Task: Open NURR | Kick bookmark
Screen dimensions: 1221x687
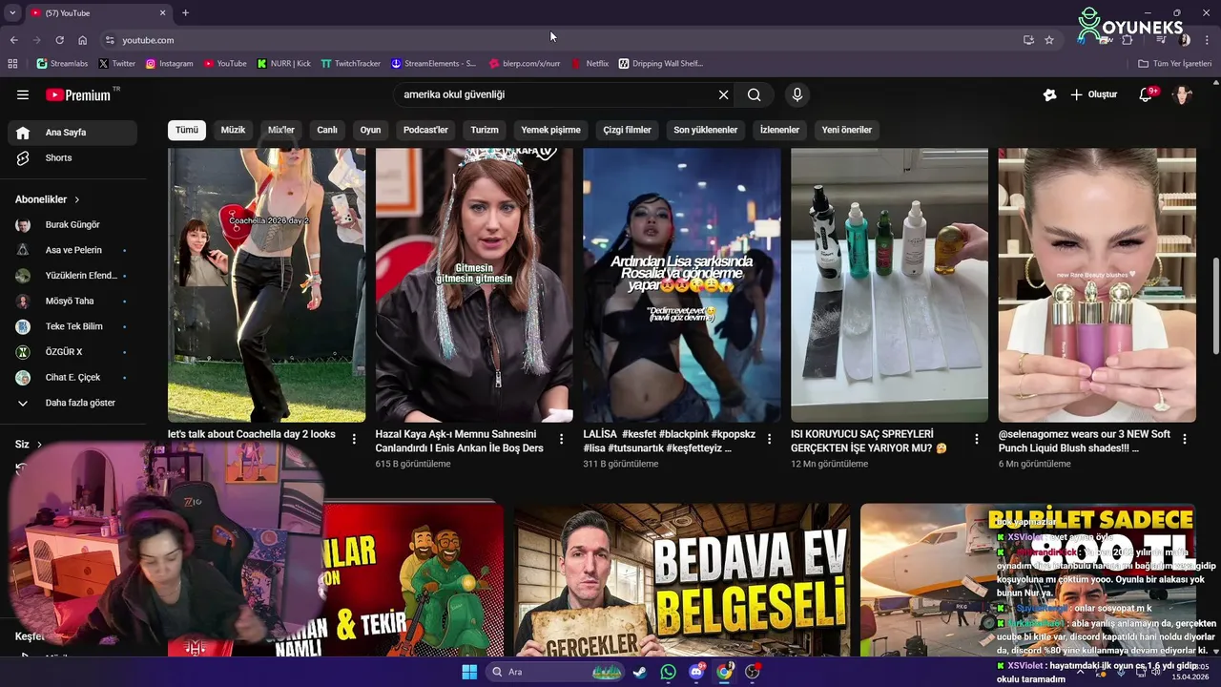Action: click(283, 64)
